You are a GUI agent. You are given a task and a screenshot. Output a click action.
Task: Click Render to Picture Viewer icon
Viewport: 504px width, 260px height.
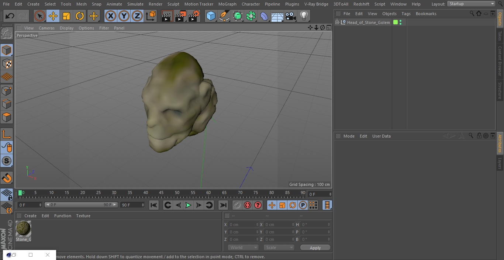click(x=180, y=16)
